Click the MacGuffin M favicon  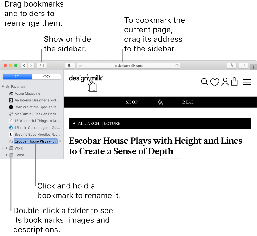coord(11,114)
